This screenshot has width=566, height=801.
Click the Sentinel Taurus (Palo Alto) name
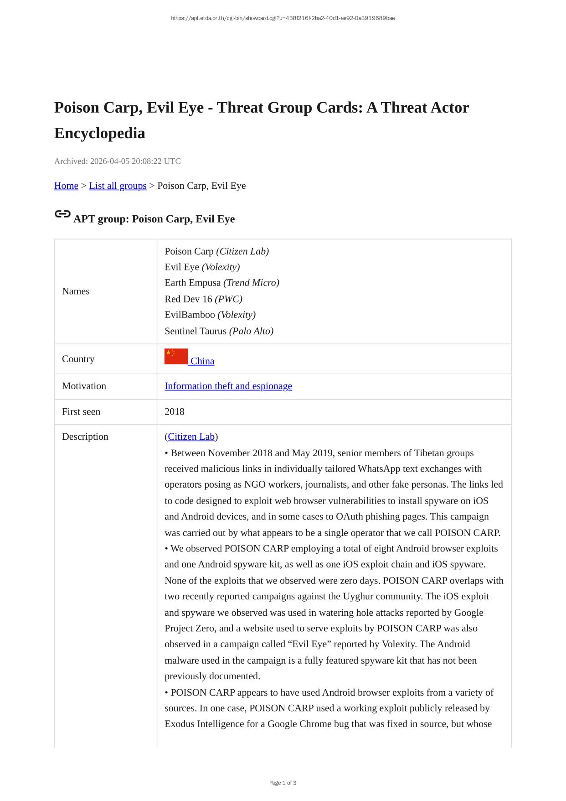[219, 331]
